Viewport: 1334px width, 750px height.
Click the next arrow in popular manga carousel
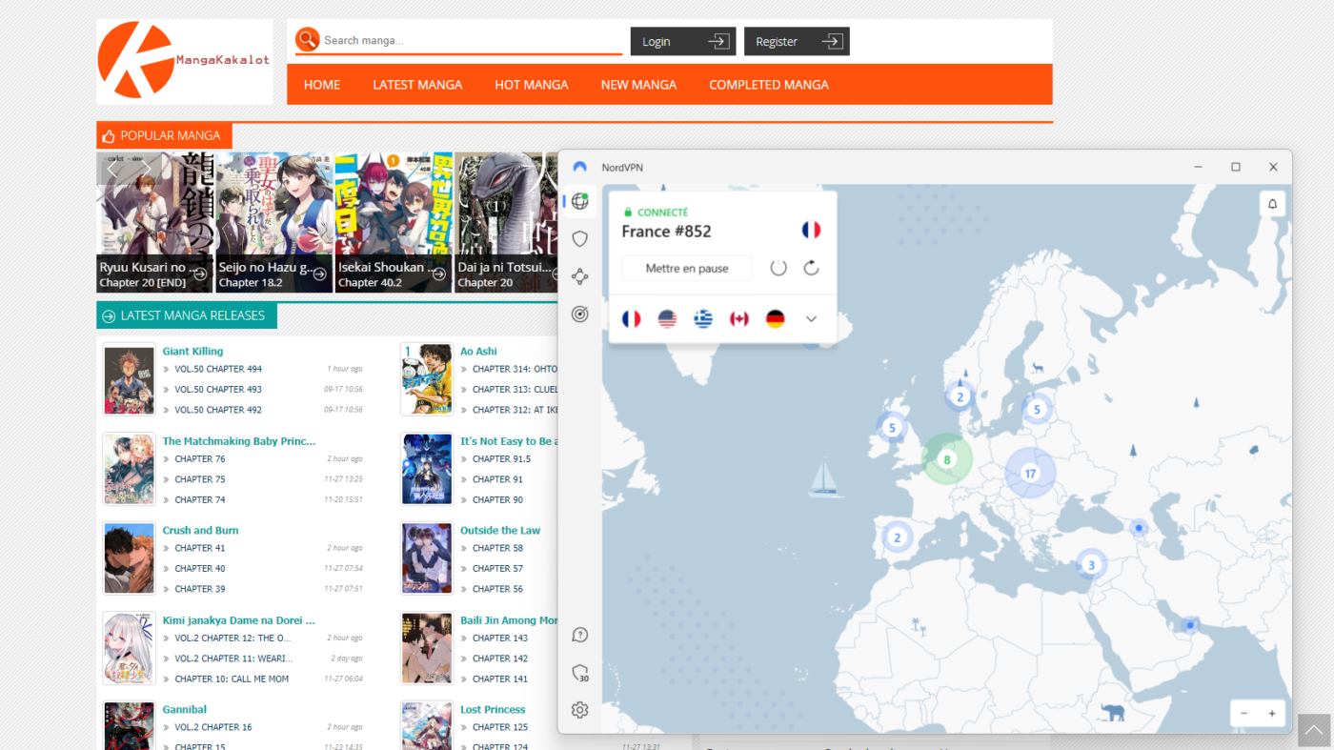pos(147,170)
